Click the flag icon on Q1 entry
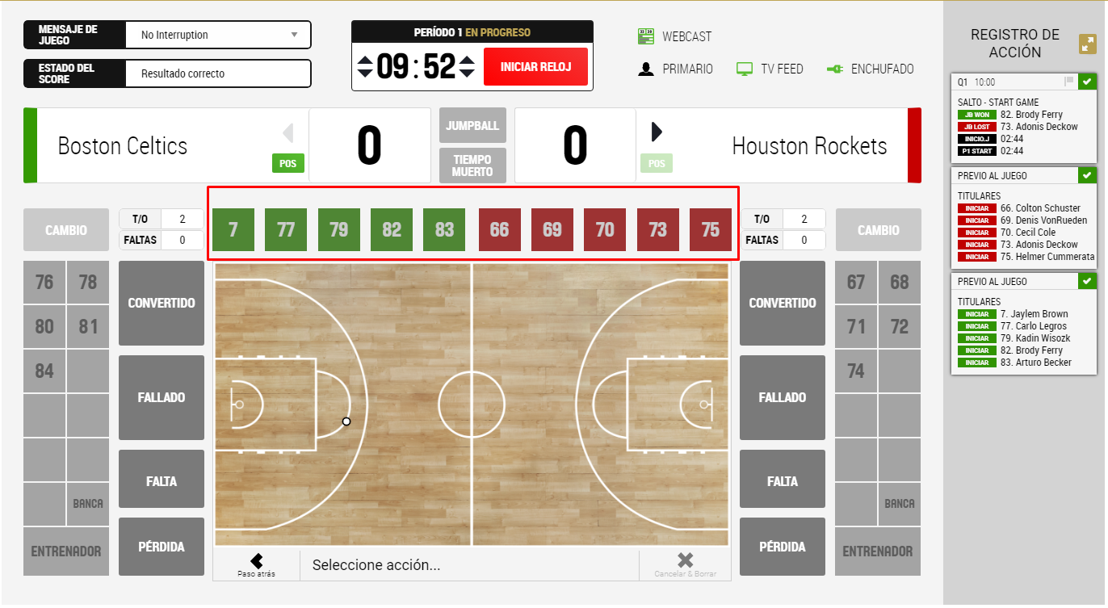This screenshot has width=1108, height=608. [1069, 82]
